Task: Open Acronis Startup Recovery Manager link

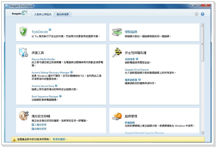Action: coord(50,73)
